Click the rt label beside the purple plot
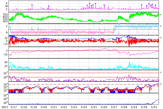Screen dimensions: 163x109 (161, 72)
